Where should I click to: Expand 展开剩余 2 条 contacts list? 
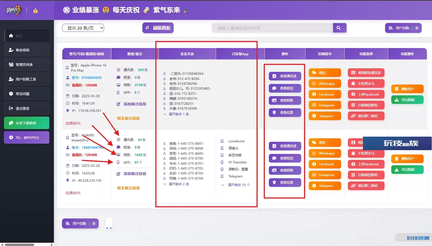click(176, 184)
